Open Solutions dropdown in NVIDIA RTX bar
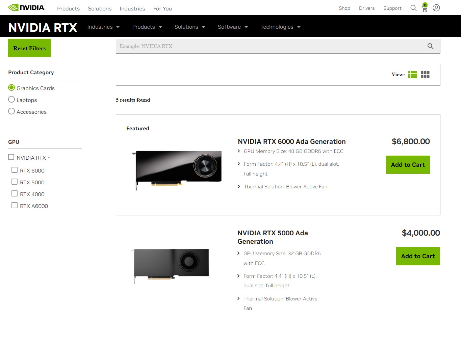Screen dimensions: 461x345 [190, 27]
